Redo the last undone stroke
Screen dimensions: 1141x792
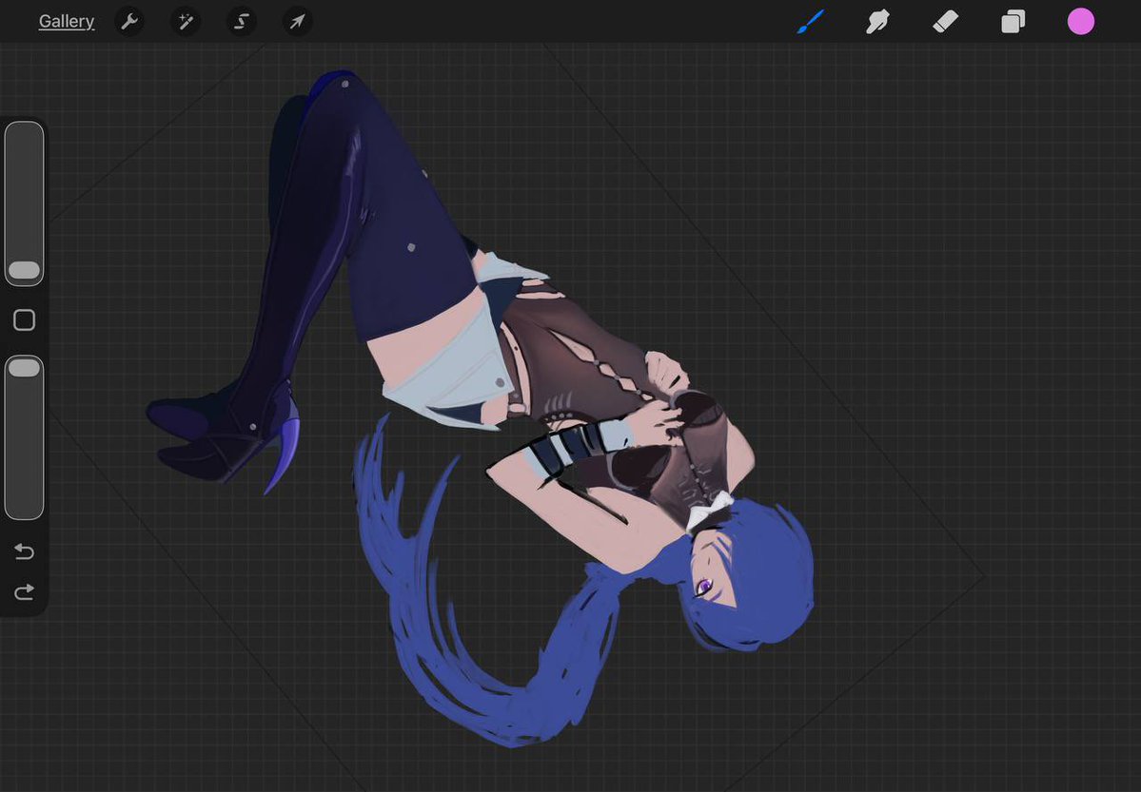pyautogui.click(x=24, y=592)
